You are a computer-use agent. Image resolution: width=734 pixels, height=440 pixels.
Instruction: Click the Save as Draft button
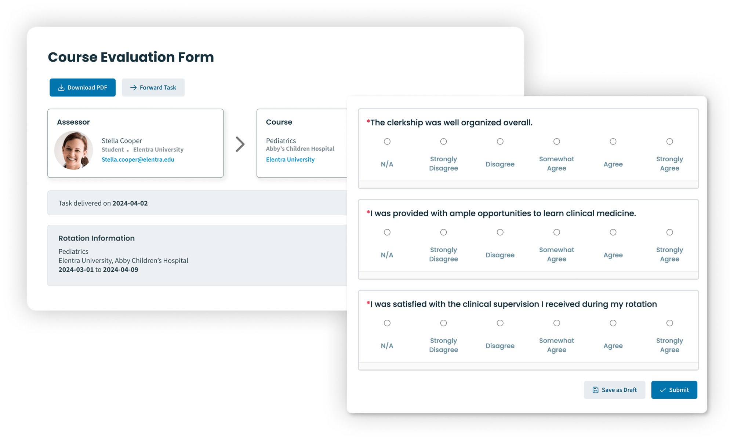pyautogui.click(x=616, y=389)
